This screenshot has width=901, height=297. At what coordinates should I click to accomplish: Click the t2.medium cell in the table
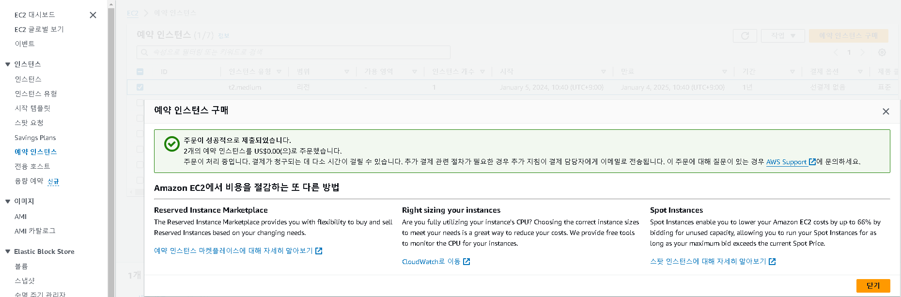(x=245, y=88)
